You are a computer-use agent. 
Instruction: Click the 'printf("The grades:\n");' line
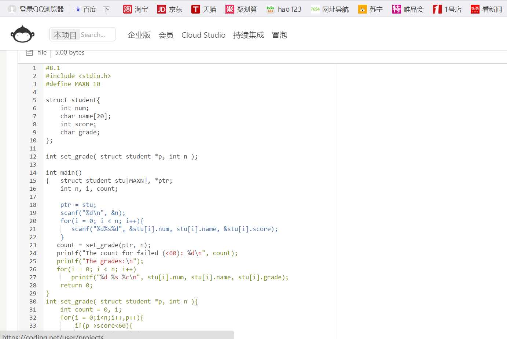(x=100, y=261)
